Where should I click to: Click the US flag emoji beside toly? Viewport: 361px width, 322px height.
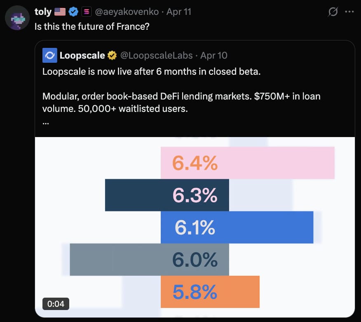click(x=60, y=12)
